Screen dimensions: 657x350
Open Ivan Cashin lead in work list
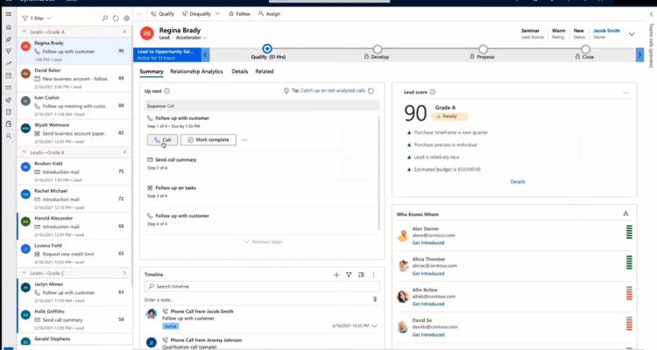point(74,106)
